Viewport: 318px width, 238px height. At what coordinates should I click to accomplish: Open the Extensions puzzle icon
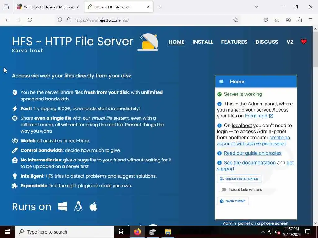299,20
